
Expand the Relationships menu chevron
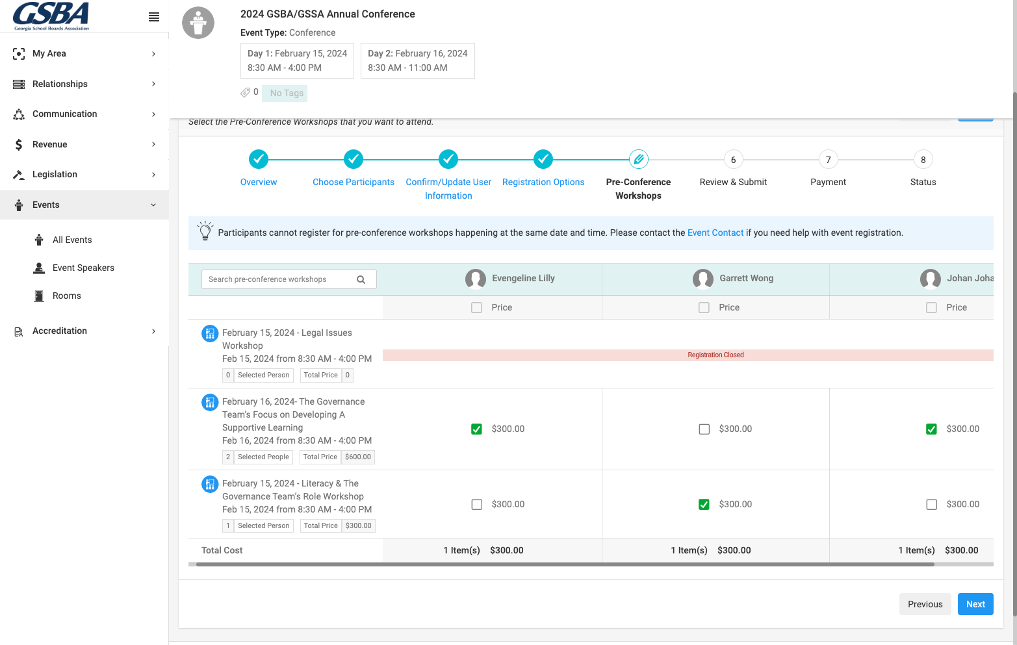(154, 84)
